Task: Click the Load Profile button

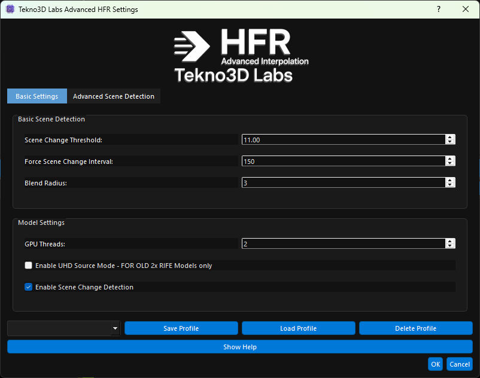Action: coord(299,328)
